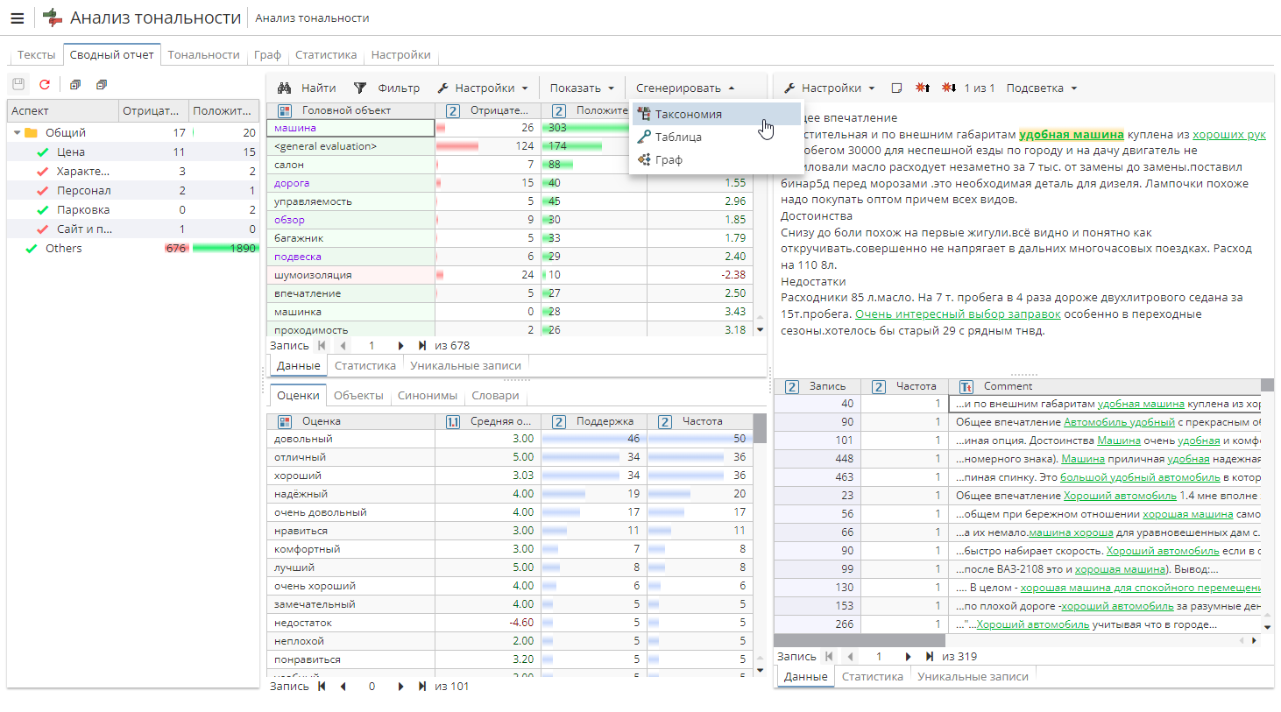The image size is (1281, 712).
Task: Click the collapse all nodes icon
Action: click(102, 85)
